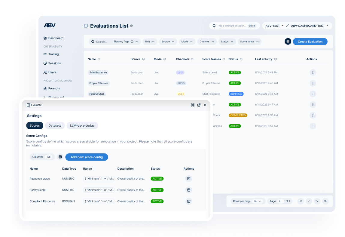
Task: Select the Dashboard sidebar icon
Action: coord(45,38)
